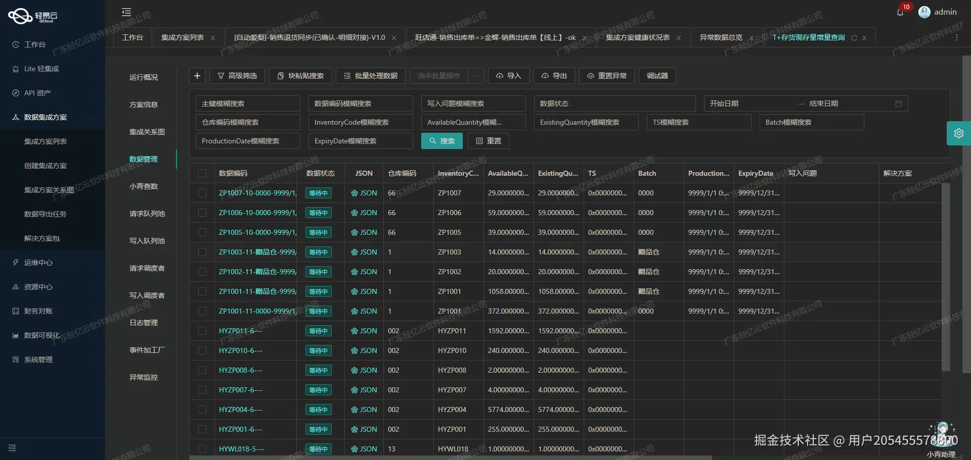Click the 导出 export button
The width and height of the screenshot is (971, 460).
554,76
